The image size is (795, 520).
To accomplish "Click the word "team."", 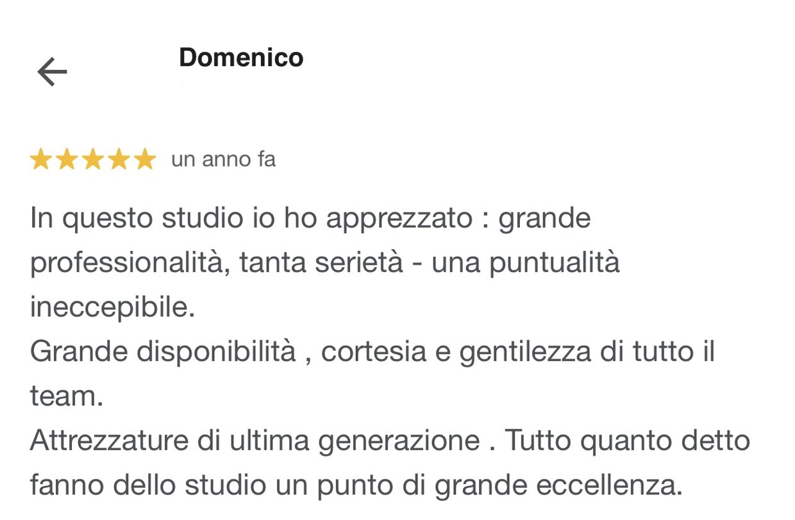I will (x=67, y=397).
